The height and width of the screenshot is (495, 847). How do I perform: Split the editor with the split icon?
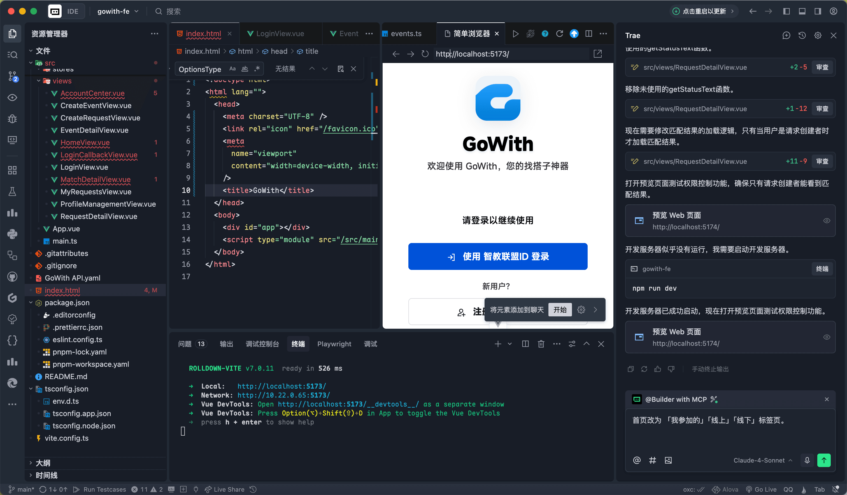(588, 34)
